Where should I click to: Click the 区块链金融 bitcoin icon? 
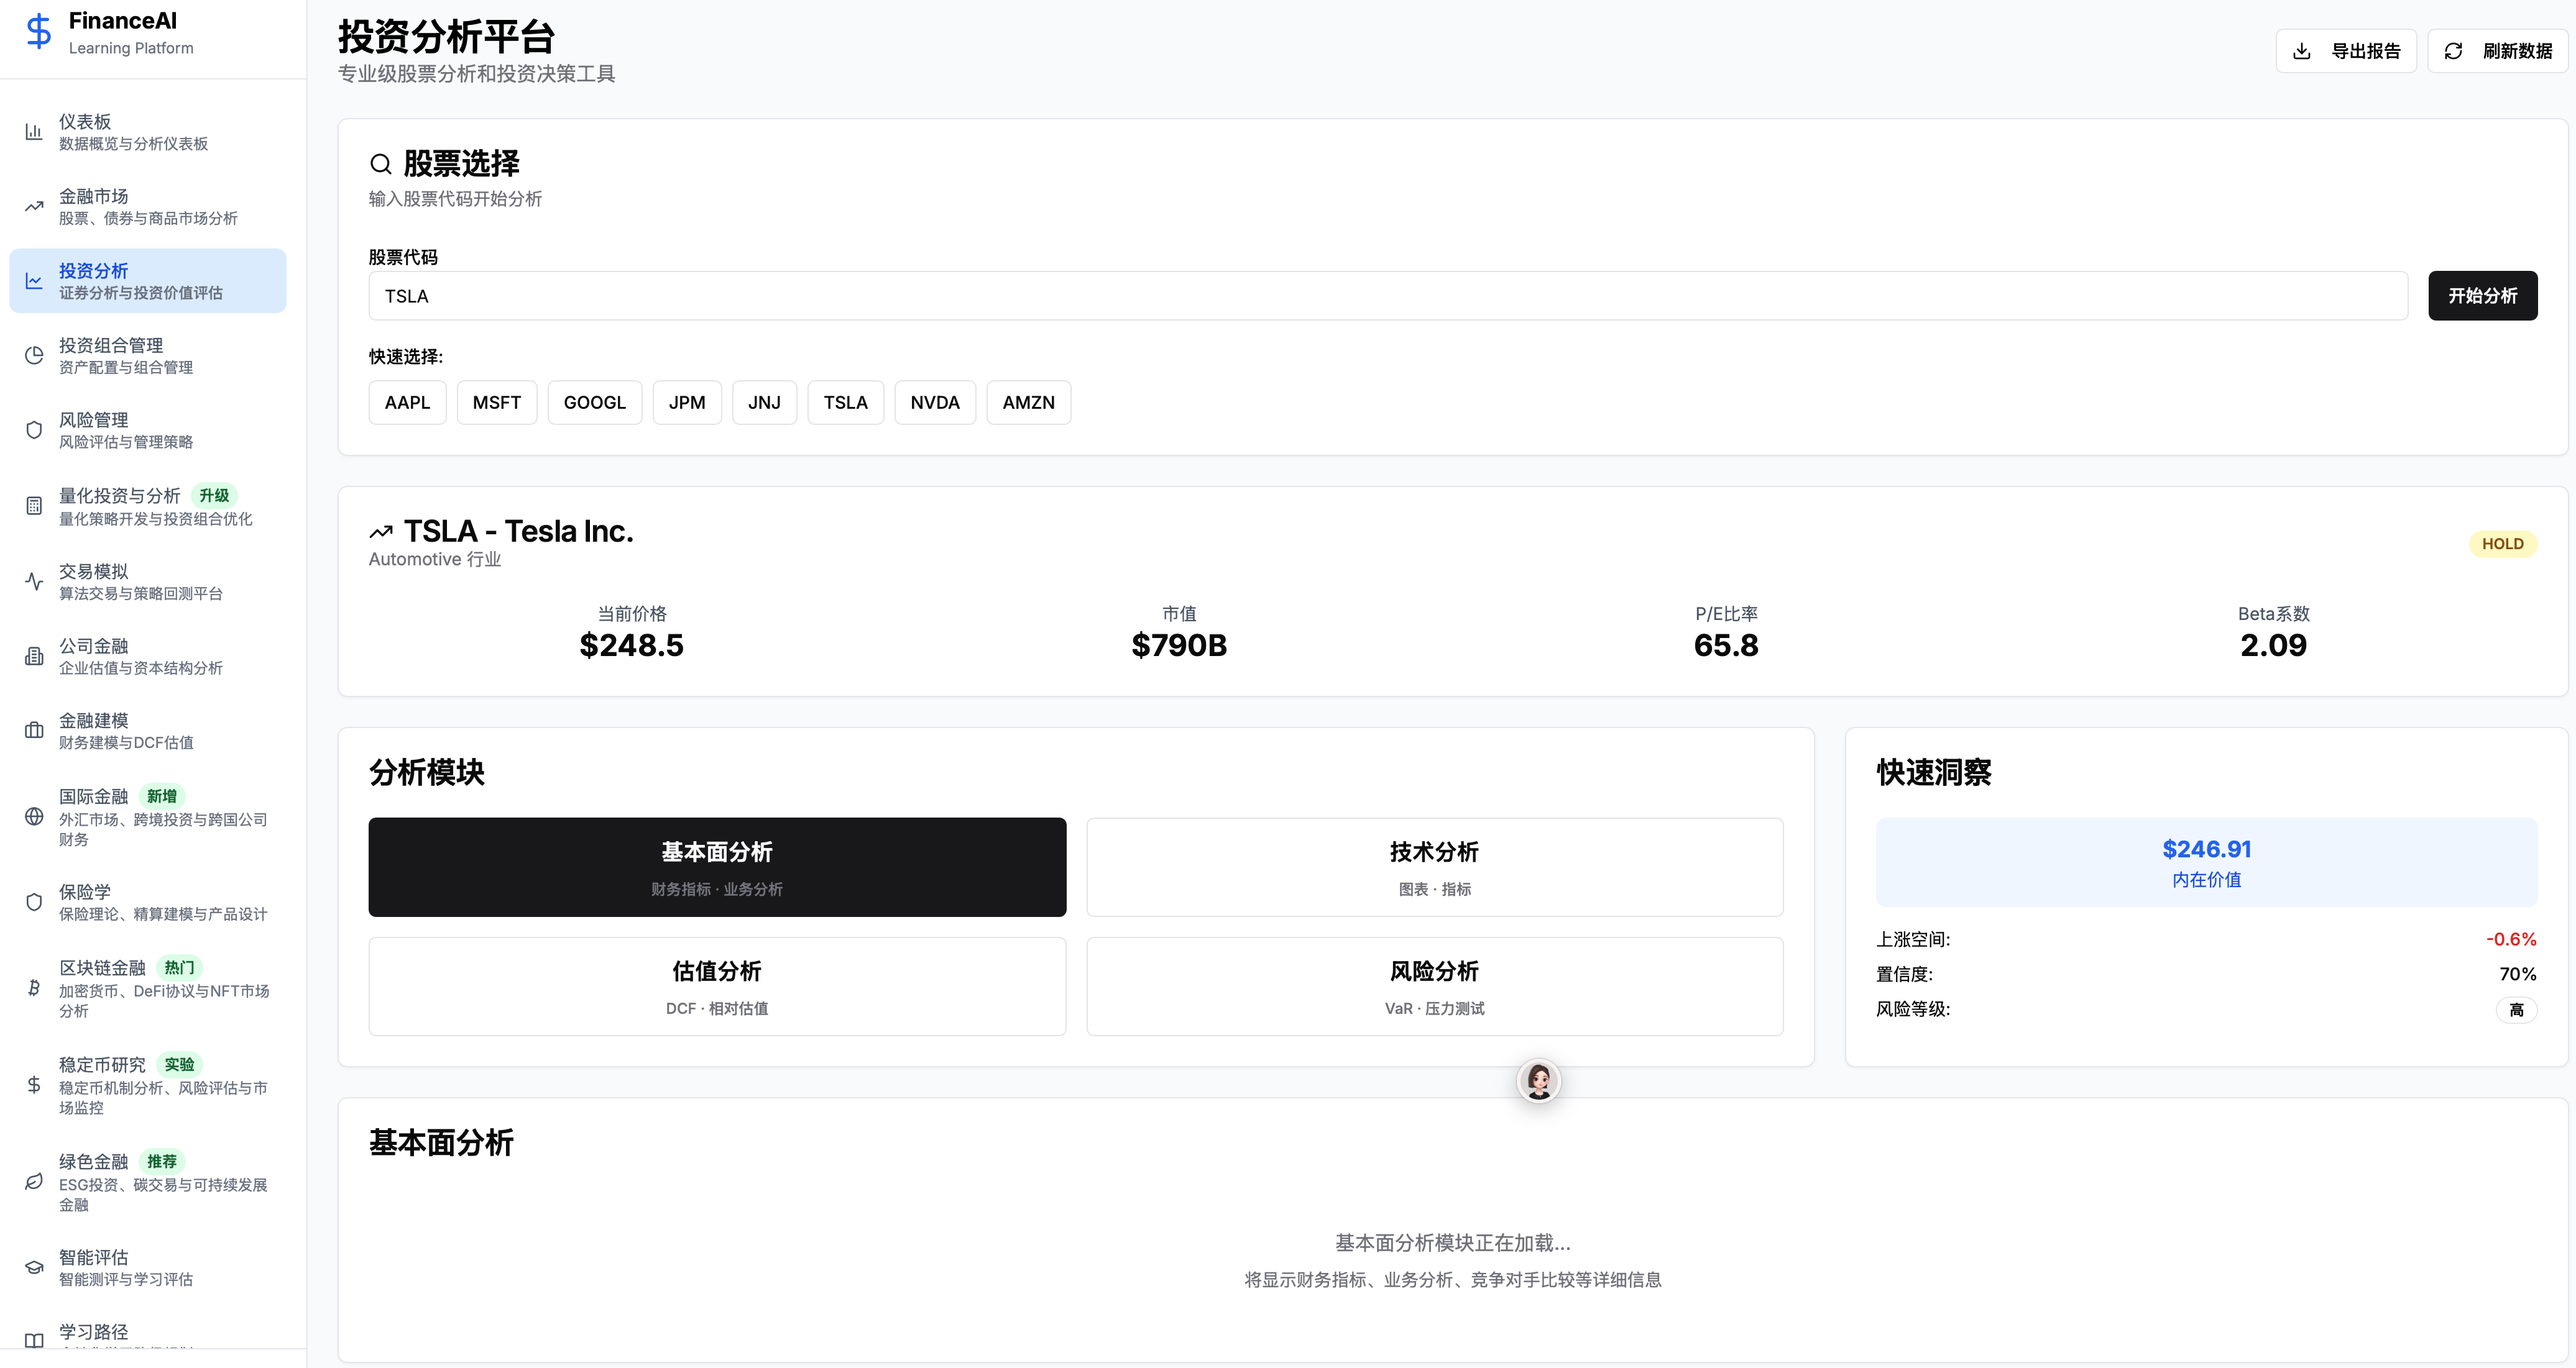point(34,988)
